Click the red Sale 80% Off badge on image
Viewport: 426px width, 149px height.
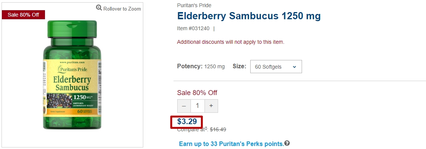tap(23, 15)
